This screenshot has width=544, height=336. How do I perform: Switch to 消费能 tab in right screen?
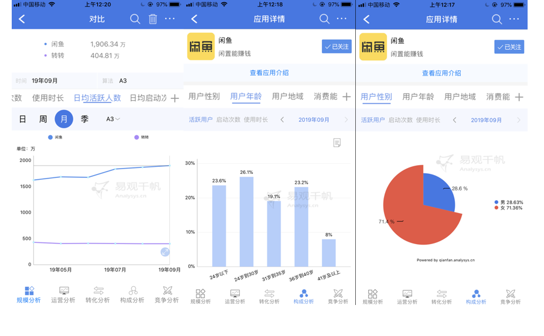pyautogui.click(x=498, y=97)
